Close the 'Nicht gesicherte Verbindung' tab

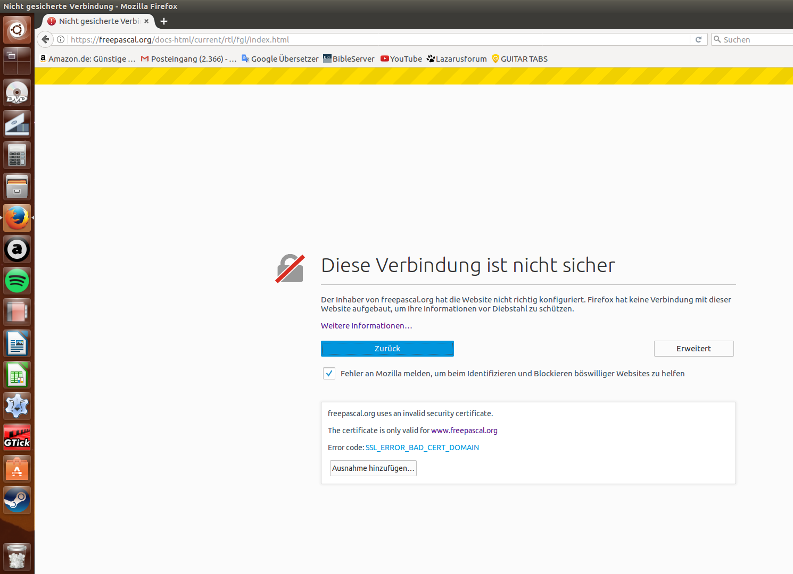point(146,21)
